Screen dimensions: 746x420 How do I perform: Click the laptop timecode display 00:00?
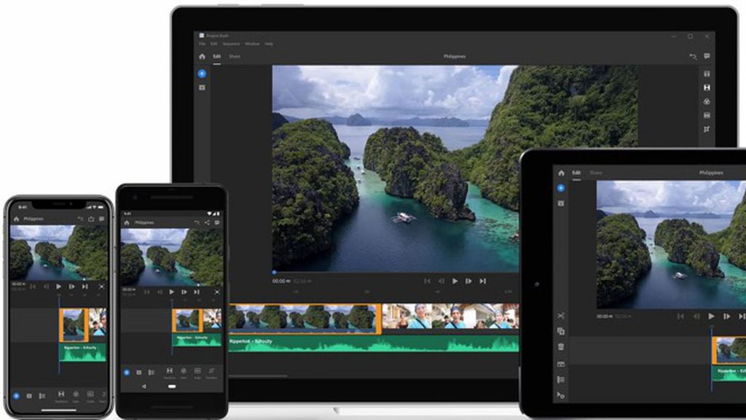(x=280, y=281)
